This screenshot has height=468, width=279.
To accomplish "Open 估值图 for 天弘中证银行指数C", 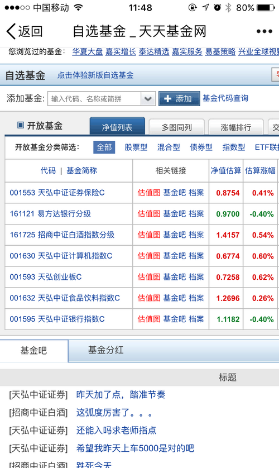I will pos(149,319).
